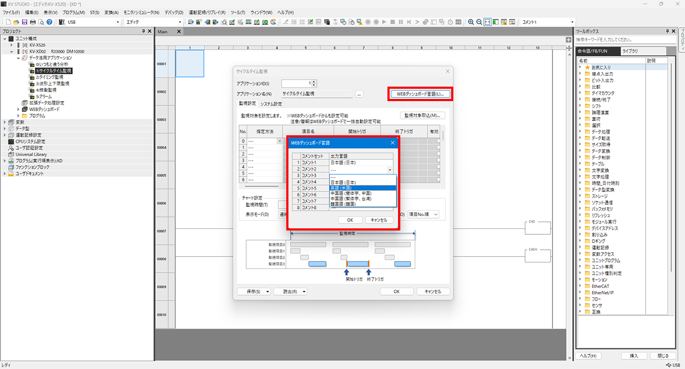Image resolution: width=685 pixels, height=369 pixels.
Task: Toggle the 有効 checkbox for row 0
Action: [438, 141]
